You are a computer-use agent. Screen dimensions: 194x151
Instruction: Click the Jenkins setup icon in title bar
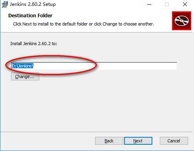pyautogui.click(x=5, y=4)
